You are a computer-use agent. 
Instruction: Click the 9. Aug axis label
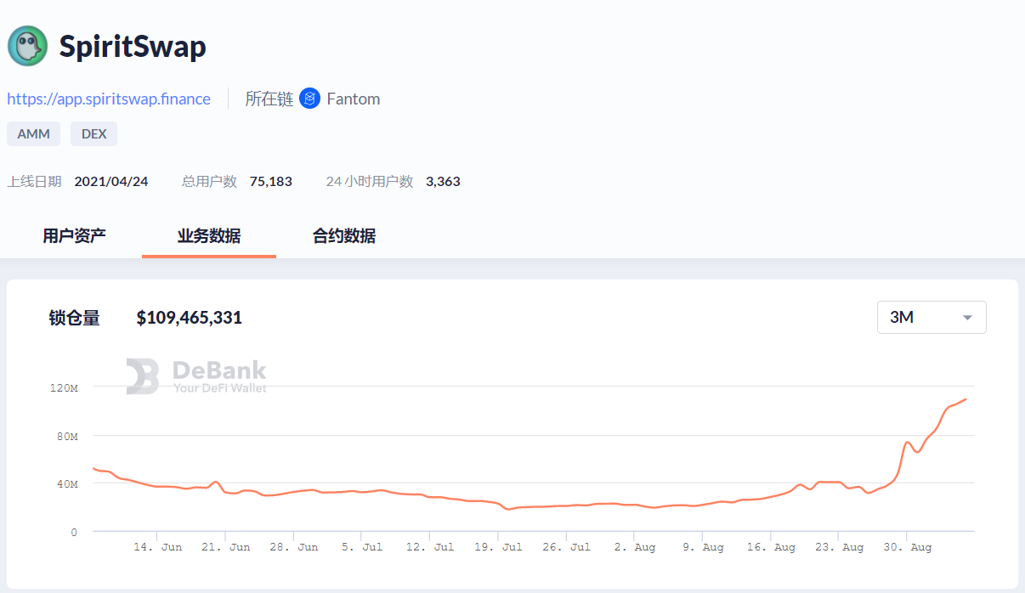point(702,547)
